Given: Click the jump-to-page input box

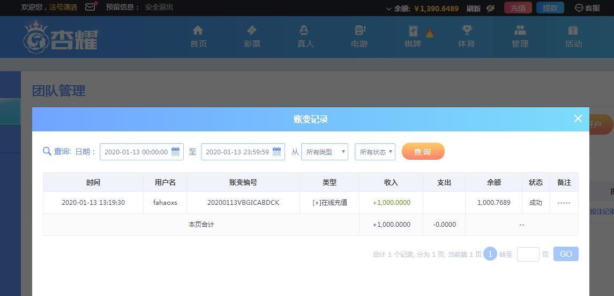Looking at the screenshot, I should (x=528, y=254).
